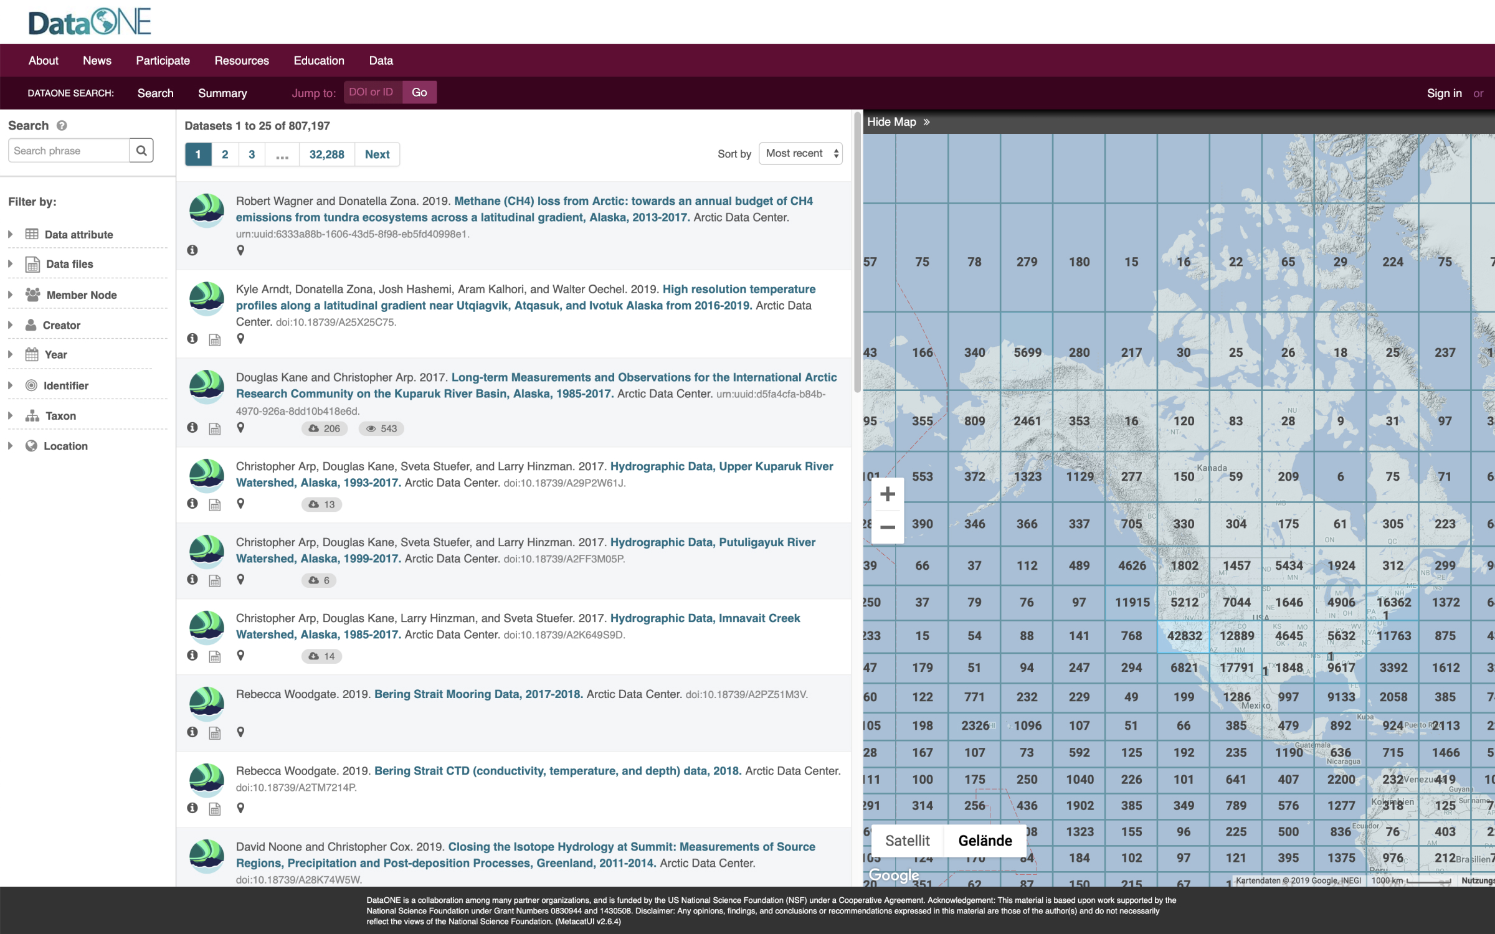The image size is (1495, 934).
Task: Zoom the map in with the plus icon
Action: coord(887,494)
